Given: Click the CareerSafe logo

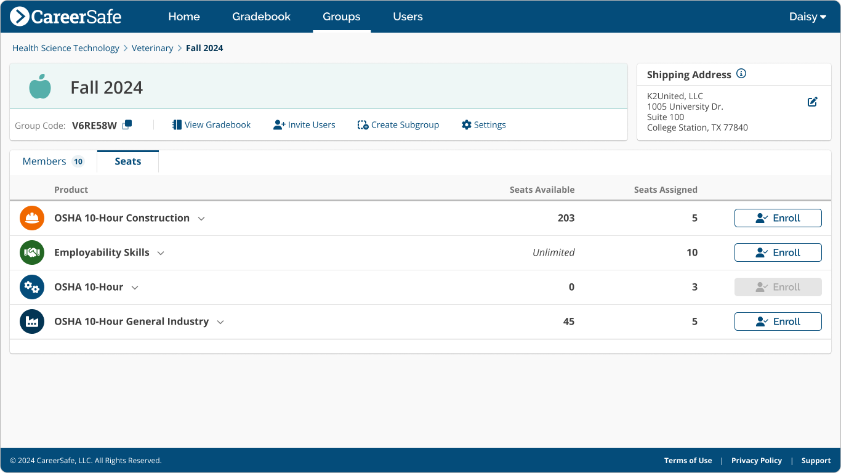Looking at the screenshot, I should click(66, 17).
